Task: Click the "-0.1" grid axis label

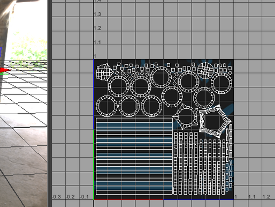Action: coord(85,197)
